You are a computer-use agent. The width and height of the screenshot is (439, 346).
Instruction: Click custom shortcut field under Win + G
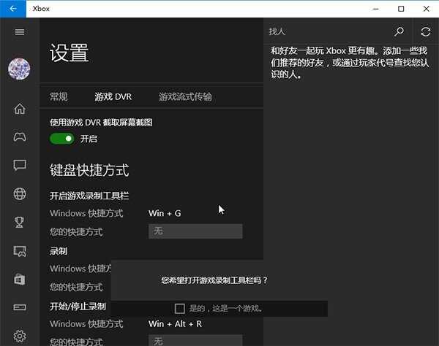[x=195, y=231]
